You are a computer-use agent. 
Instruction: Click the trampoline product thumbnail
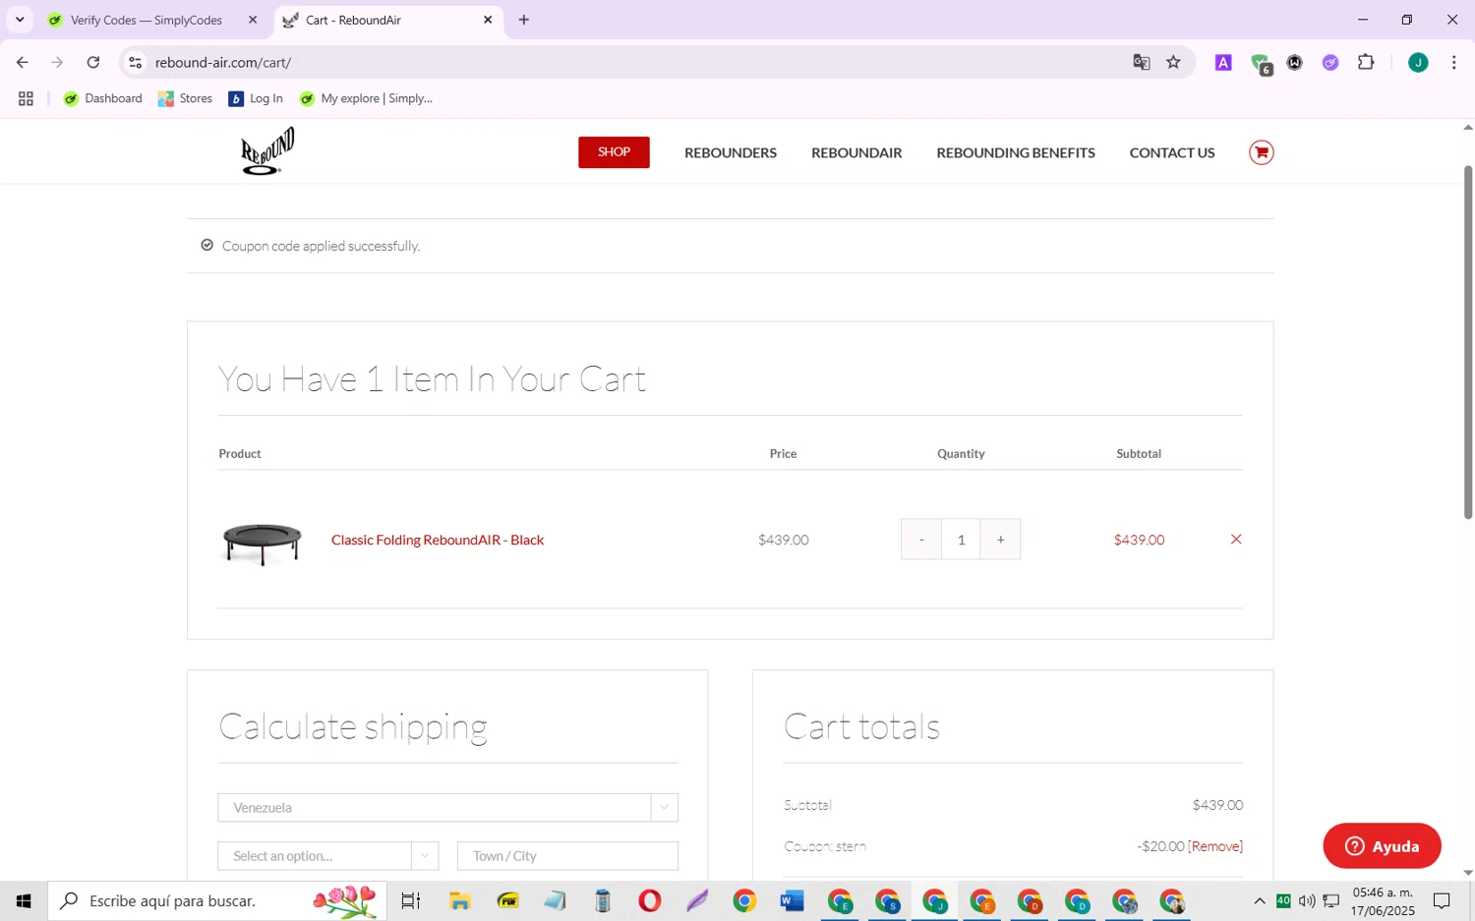tap(262, 541)
